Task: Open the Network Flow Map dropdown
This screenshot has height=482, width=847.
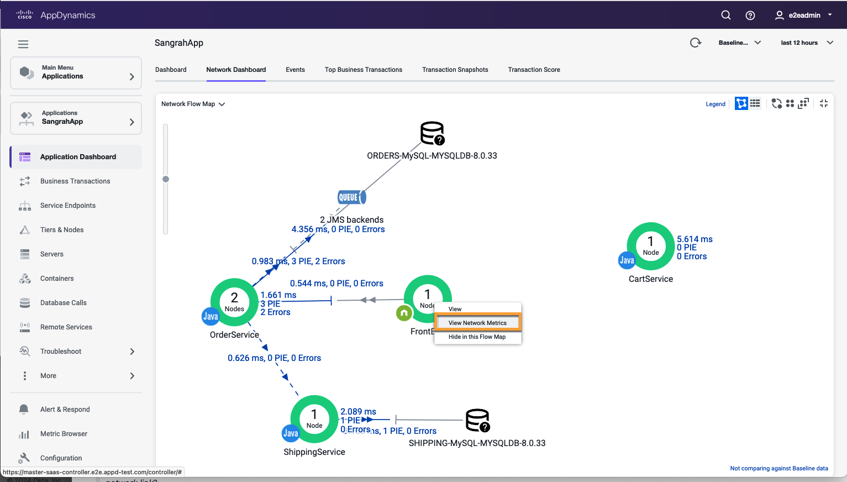Action: pyautogui.click(x=193, y=104)
